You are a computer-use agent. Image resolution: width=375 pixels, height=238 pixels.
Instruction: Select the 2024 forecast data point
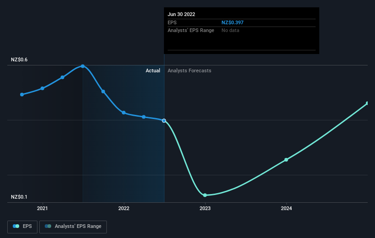286,160
